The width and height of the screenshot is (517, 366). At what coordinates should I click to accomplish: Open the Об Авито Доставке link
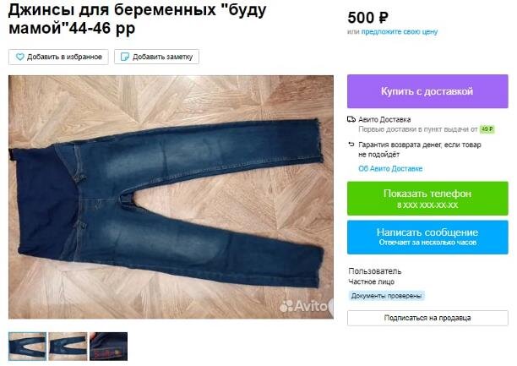390,169
